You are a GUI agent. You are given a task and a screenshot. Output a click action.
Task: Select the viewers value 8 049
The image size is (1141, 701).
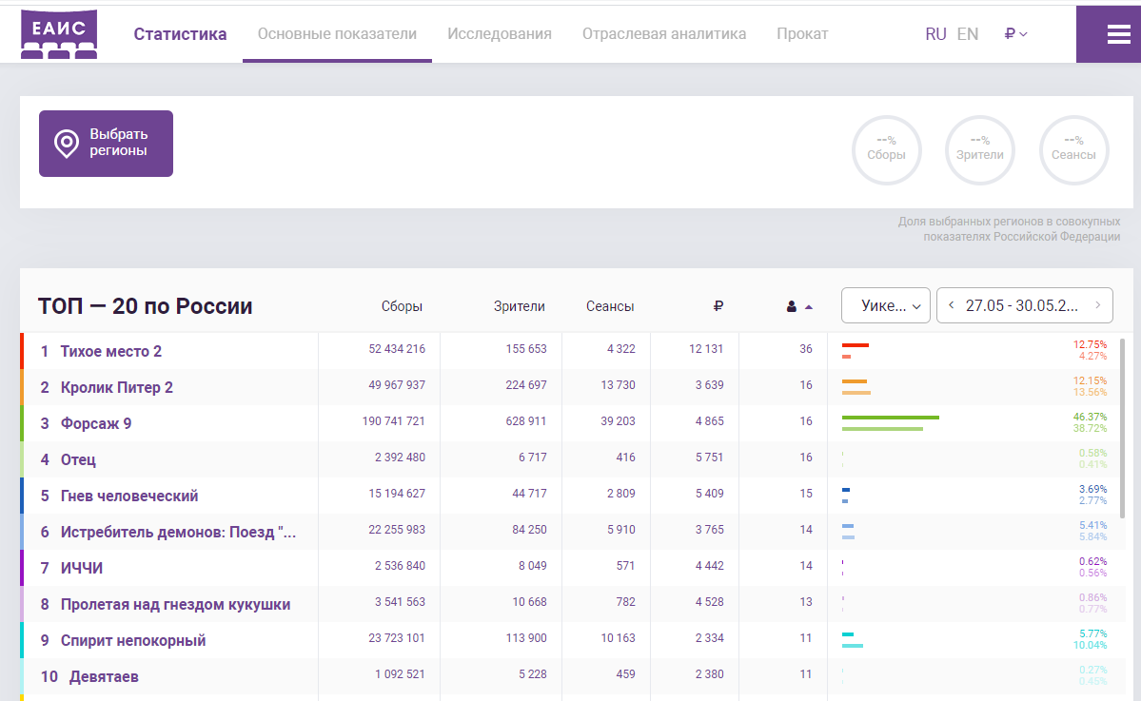point(533,566)
